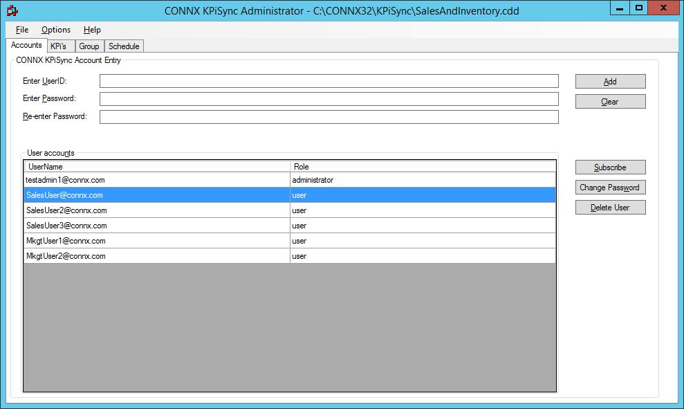Select the SalesUser@connx.com row
Viewport: 684px width, 409px height.
pyautogui.click(x=290, y=195)
